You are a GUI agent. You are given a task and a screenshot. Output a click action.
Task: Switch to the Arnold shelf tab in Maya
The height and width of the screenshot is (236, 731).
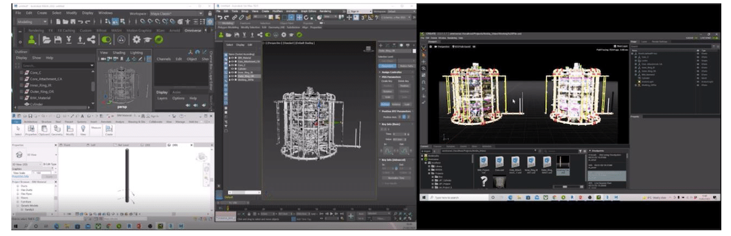pos(174,30)
